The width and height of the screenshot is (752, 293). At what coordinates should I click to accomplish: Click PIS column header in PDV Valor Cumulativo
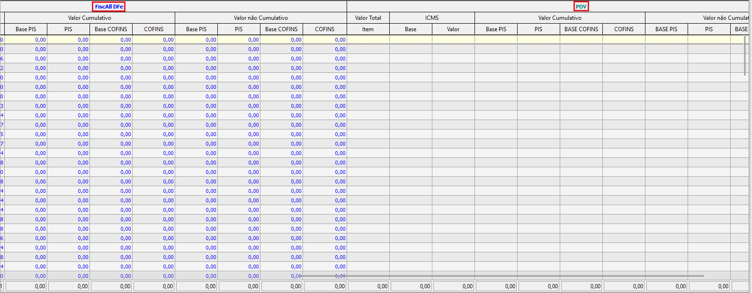(539, 29)
